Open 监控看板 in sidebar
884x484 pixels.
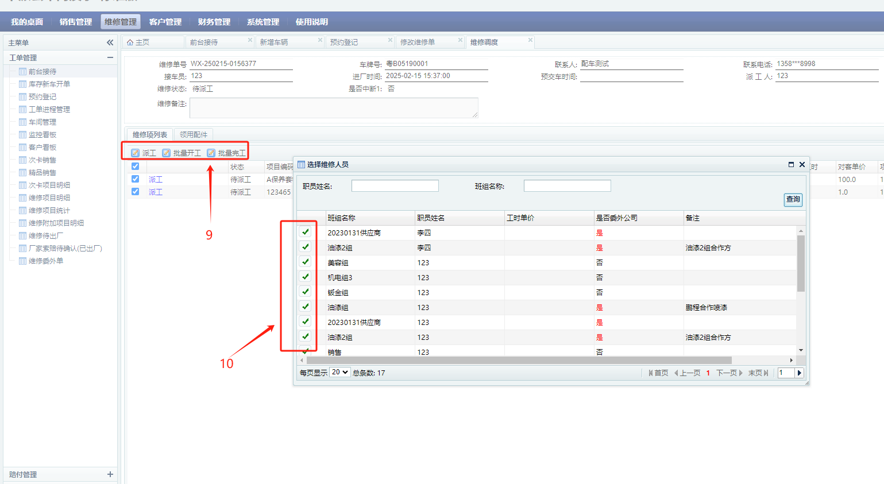tap(43, 135)
